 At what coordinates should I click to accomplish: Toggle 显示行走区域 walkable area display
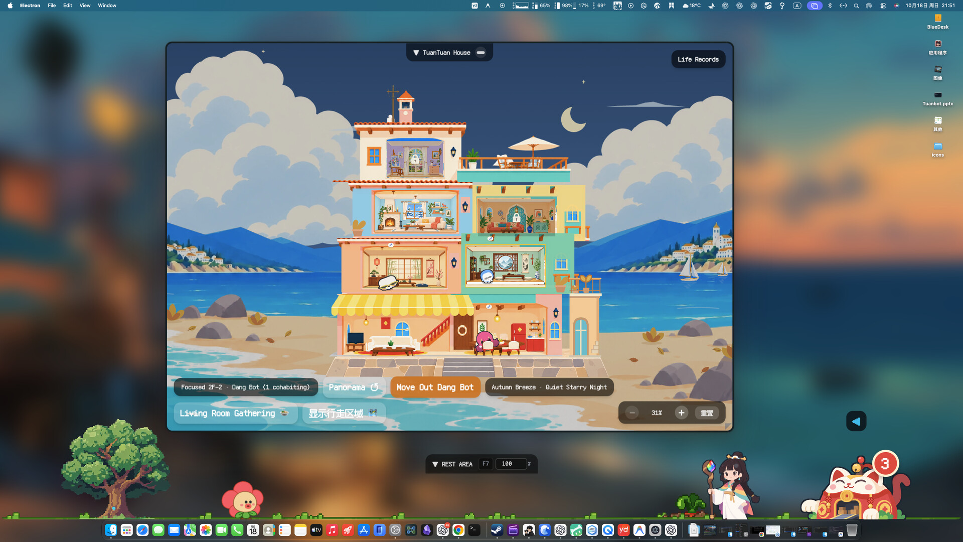[344, 413]
